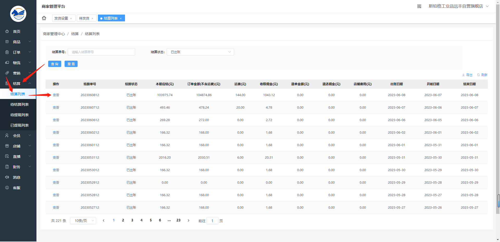Viewport: 500px width, 242px height.
Task: Click the 查询 button
Action: (55, 64)
